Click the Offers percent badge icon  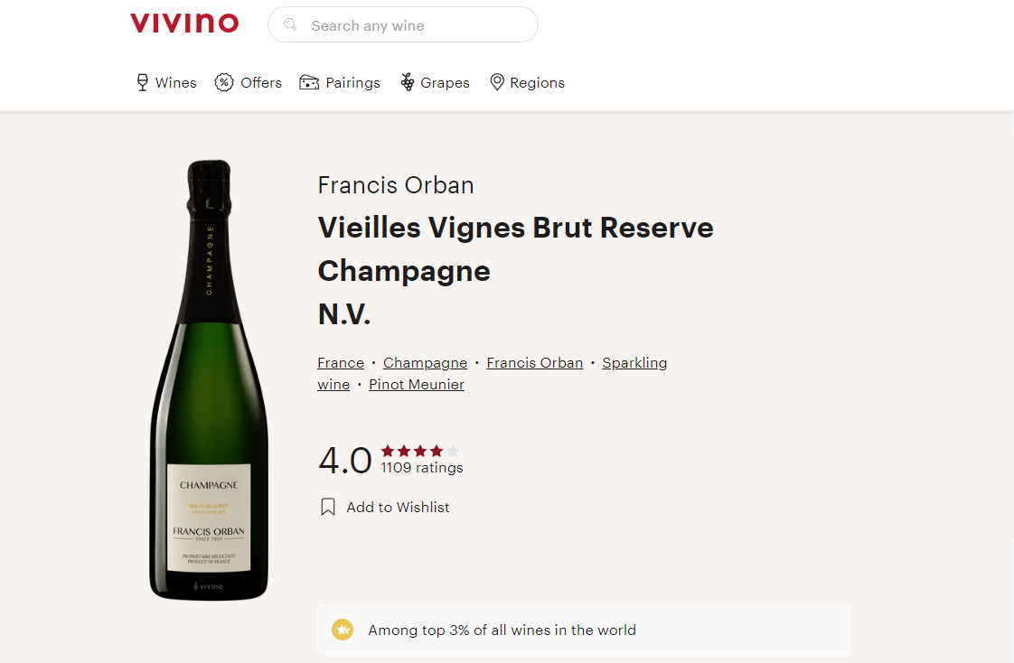[x=223, y=83]
